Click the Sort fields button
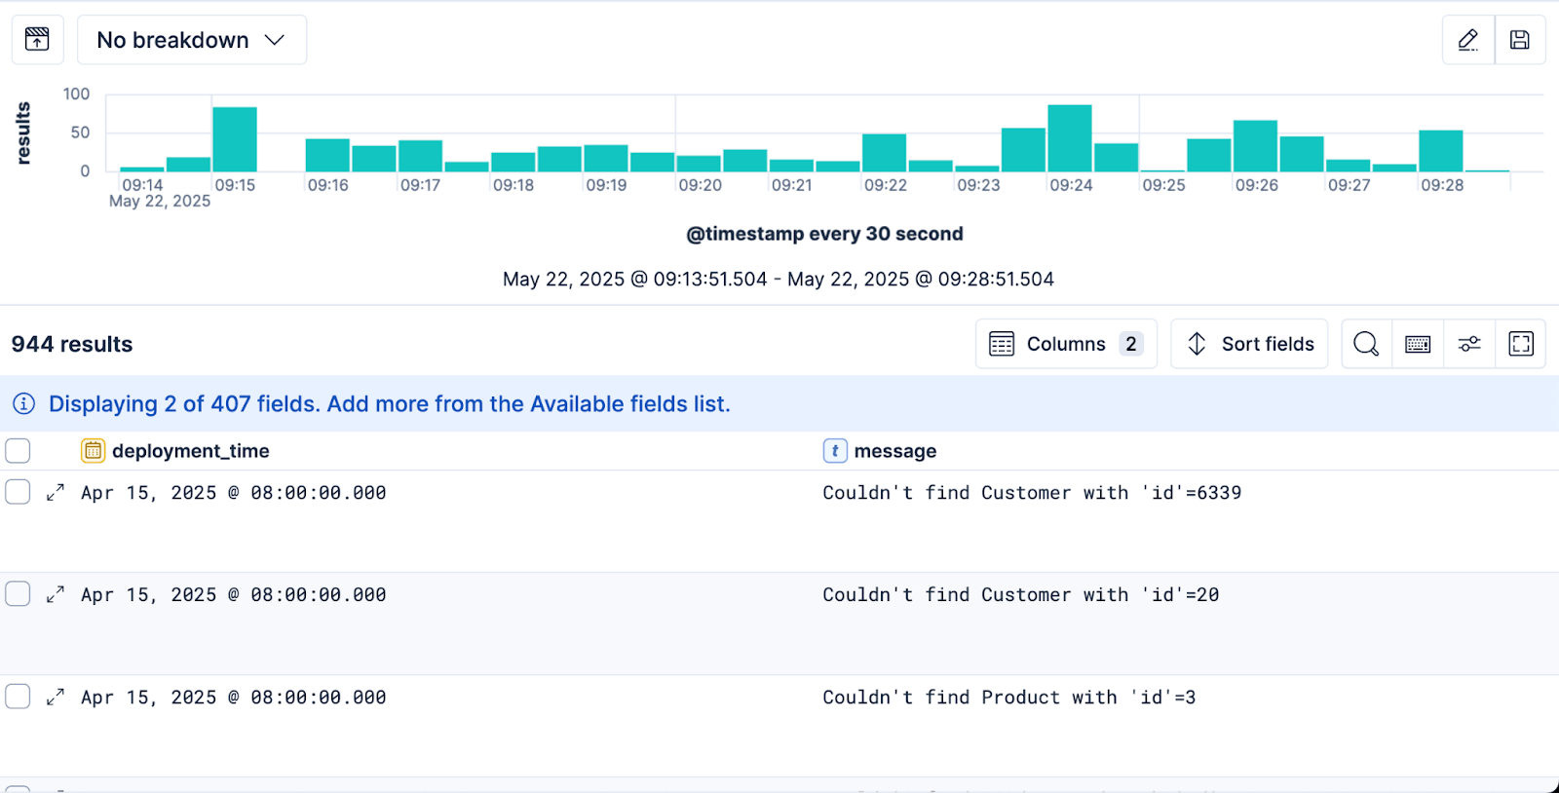Screen dimensions: 1559x793 coord(1249,344)
